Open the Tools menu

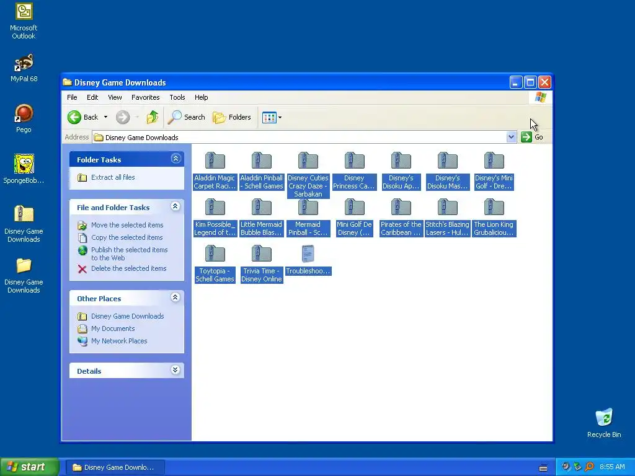tap(177, 97)
